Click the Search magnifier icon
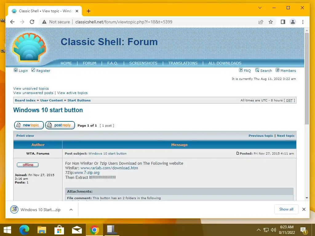The width and height of the screenshot is (315, 236). pos(257,70)
